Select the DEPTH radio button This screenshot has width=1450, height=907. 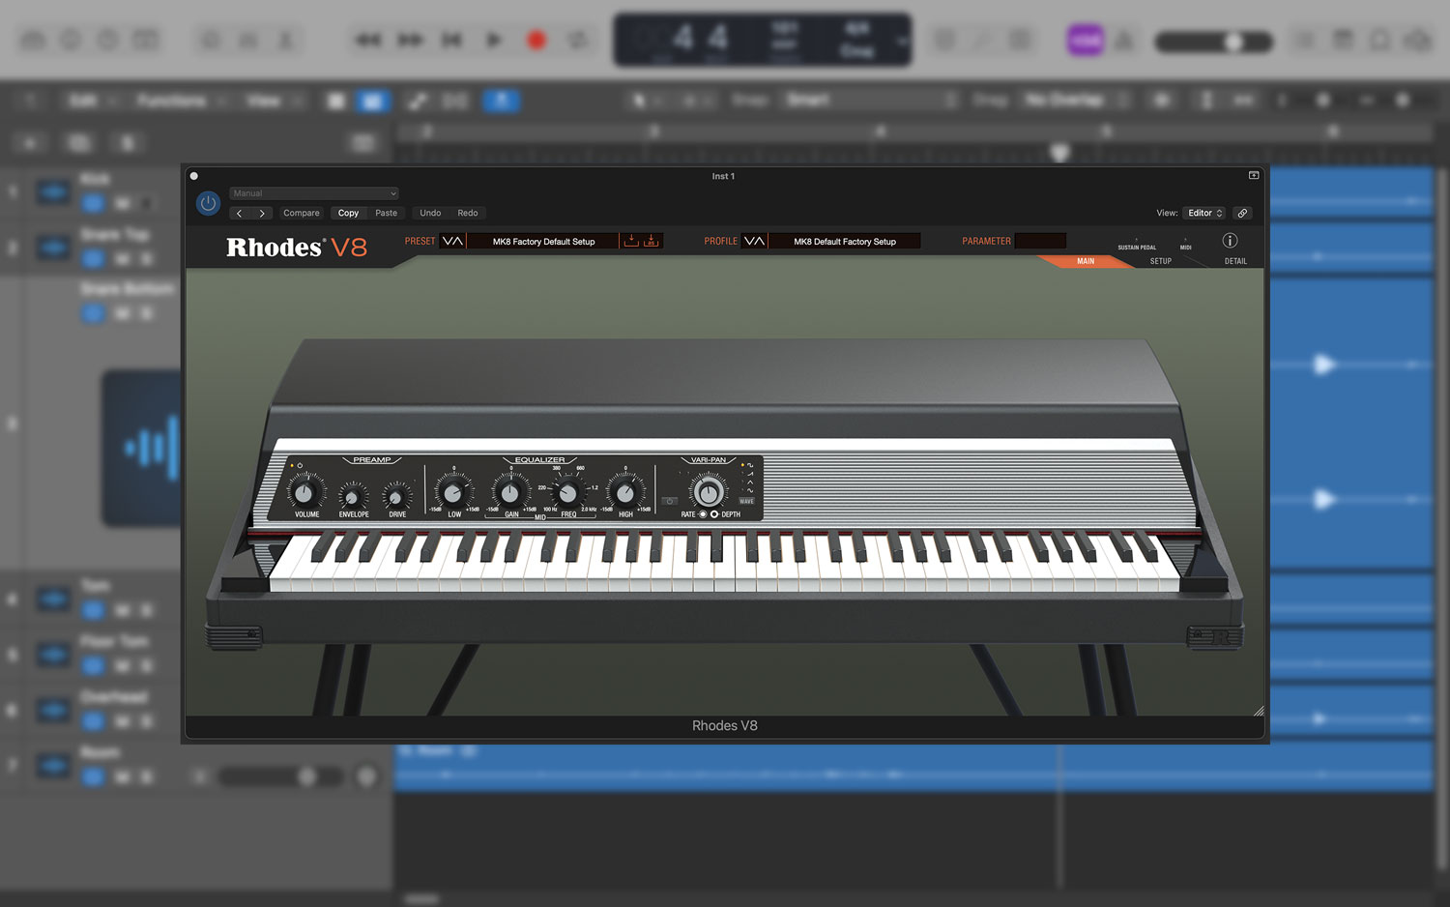pyautogui.click(x=714, y=514)
